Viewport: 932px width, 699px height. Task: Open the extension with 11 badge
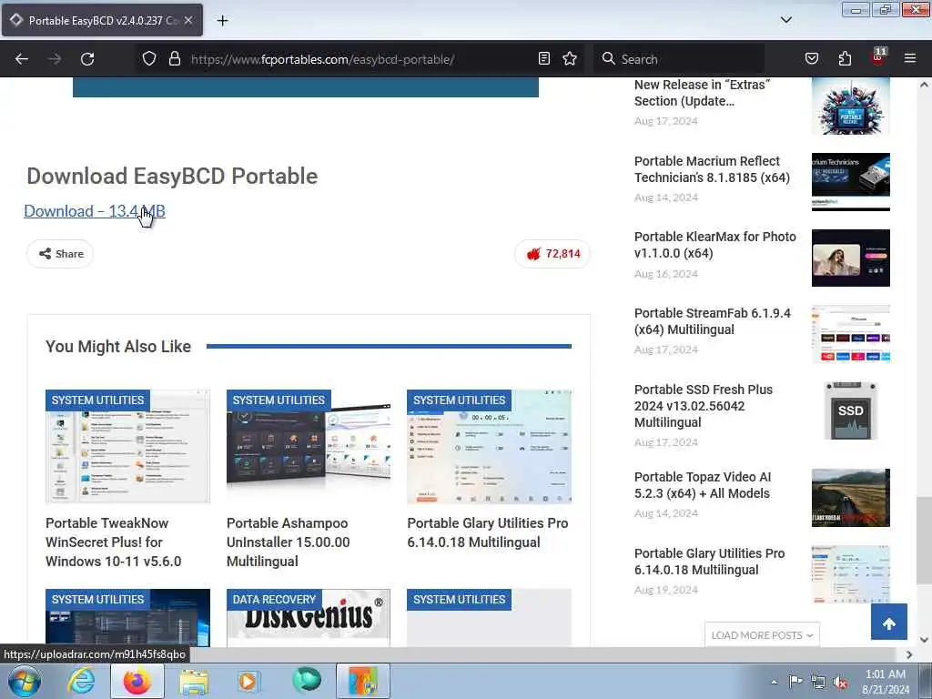pos(878,57)
